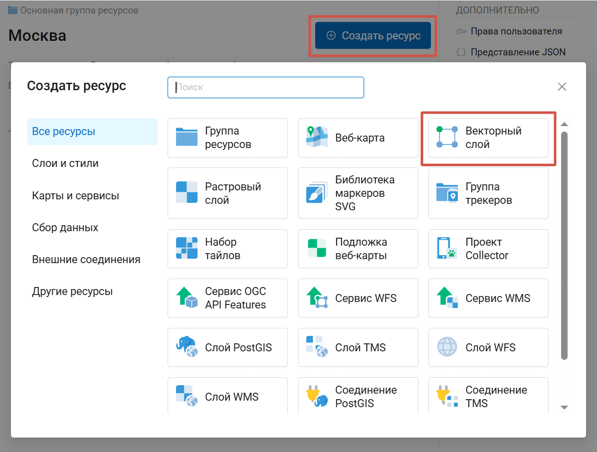The height and width of the screenshot is (452, 597).
Task: Click the Vector layer icon
Action: tap(447, 138)
